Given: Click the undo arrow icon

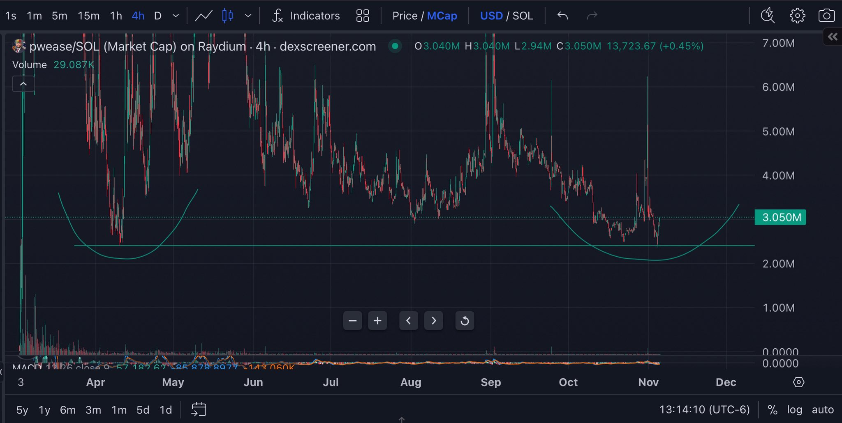Looking at the screenshot, I should click(x=562, y=16).
